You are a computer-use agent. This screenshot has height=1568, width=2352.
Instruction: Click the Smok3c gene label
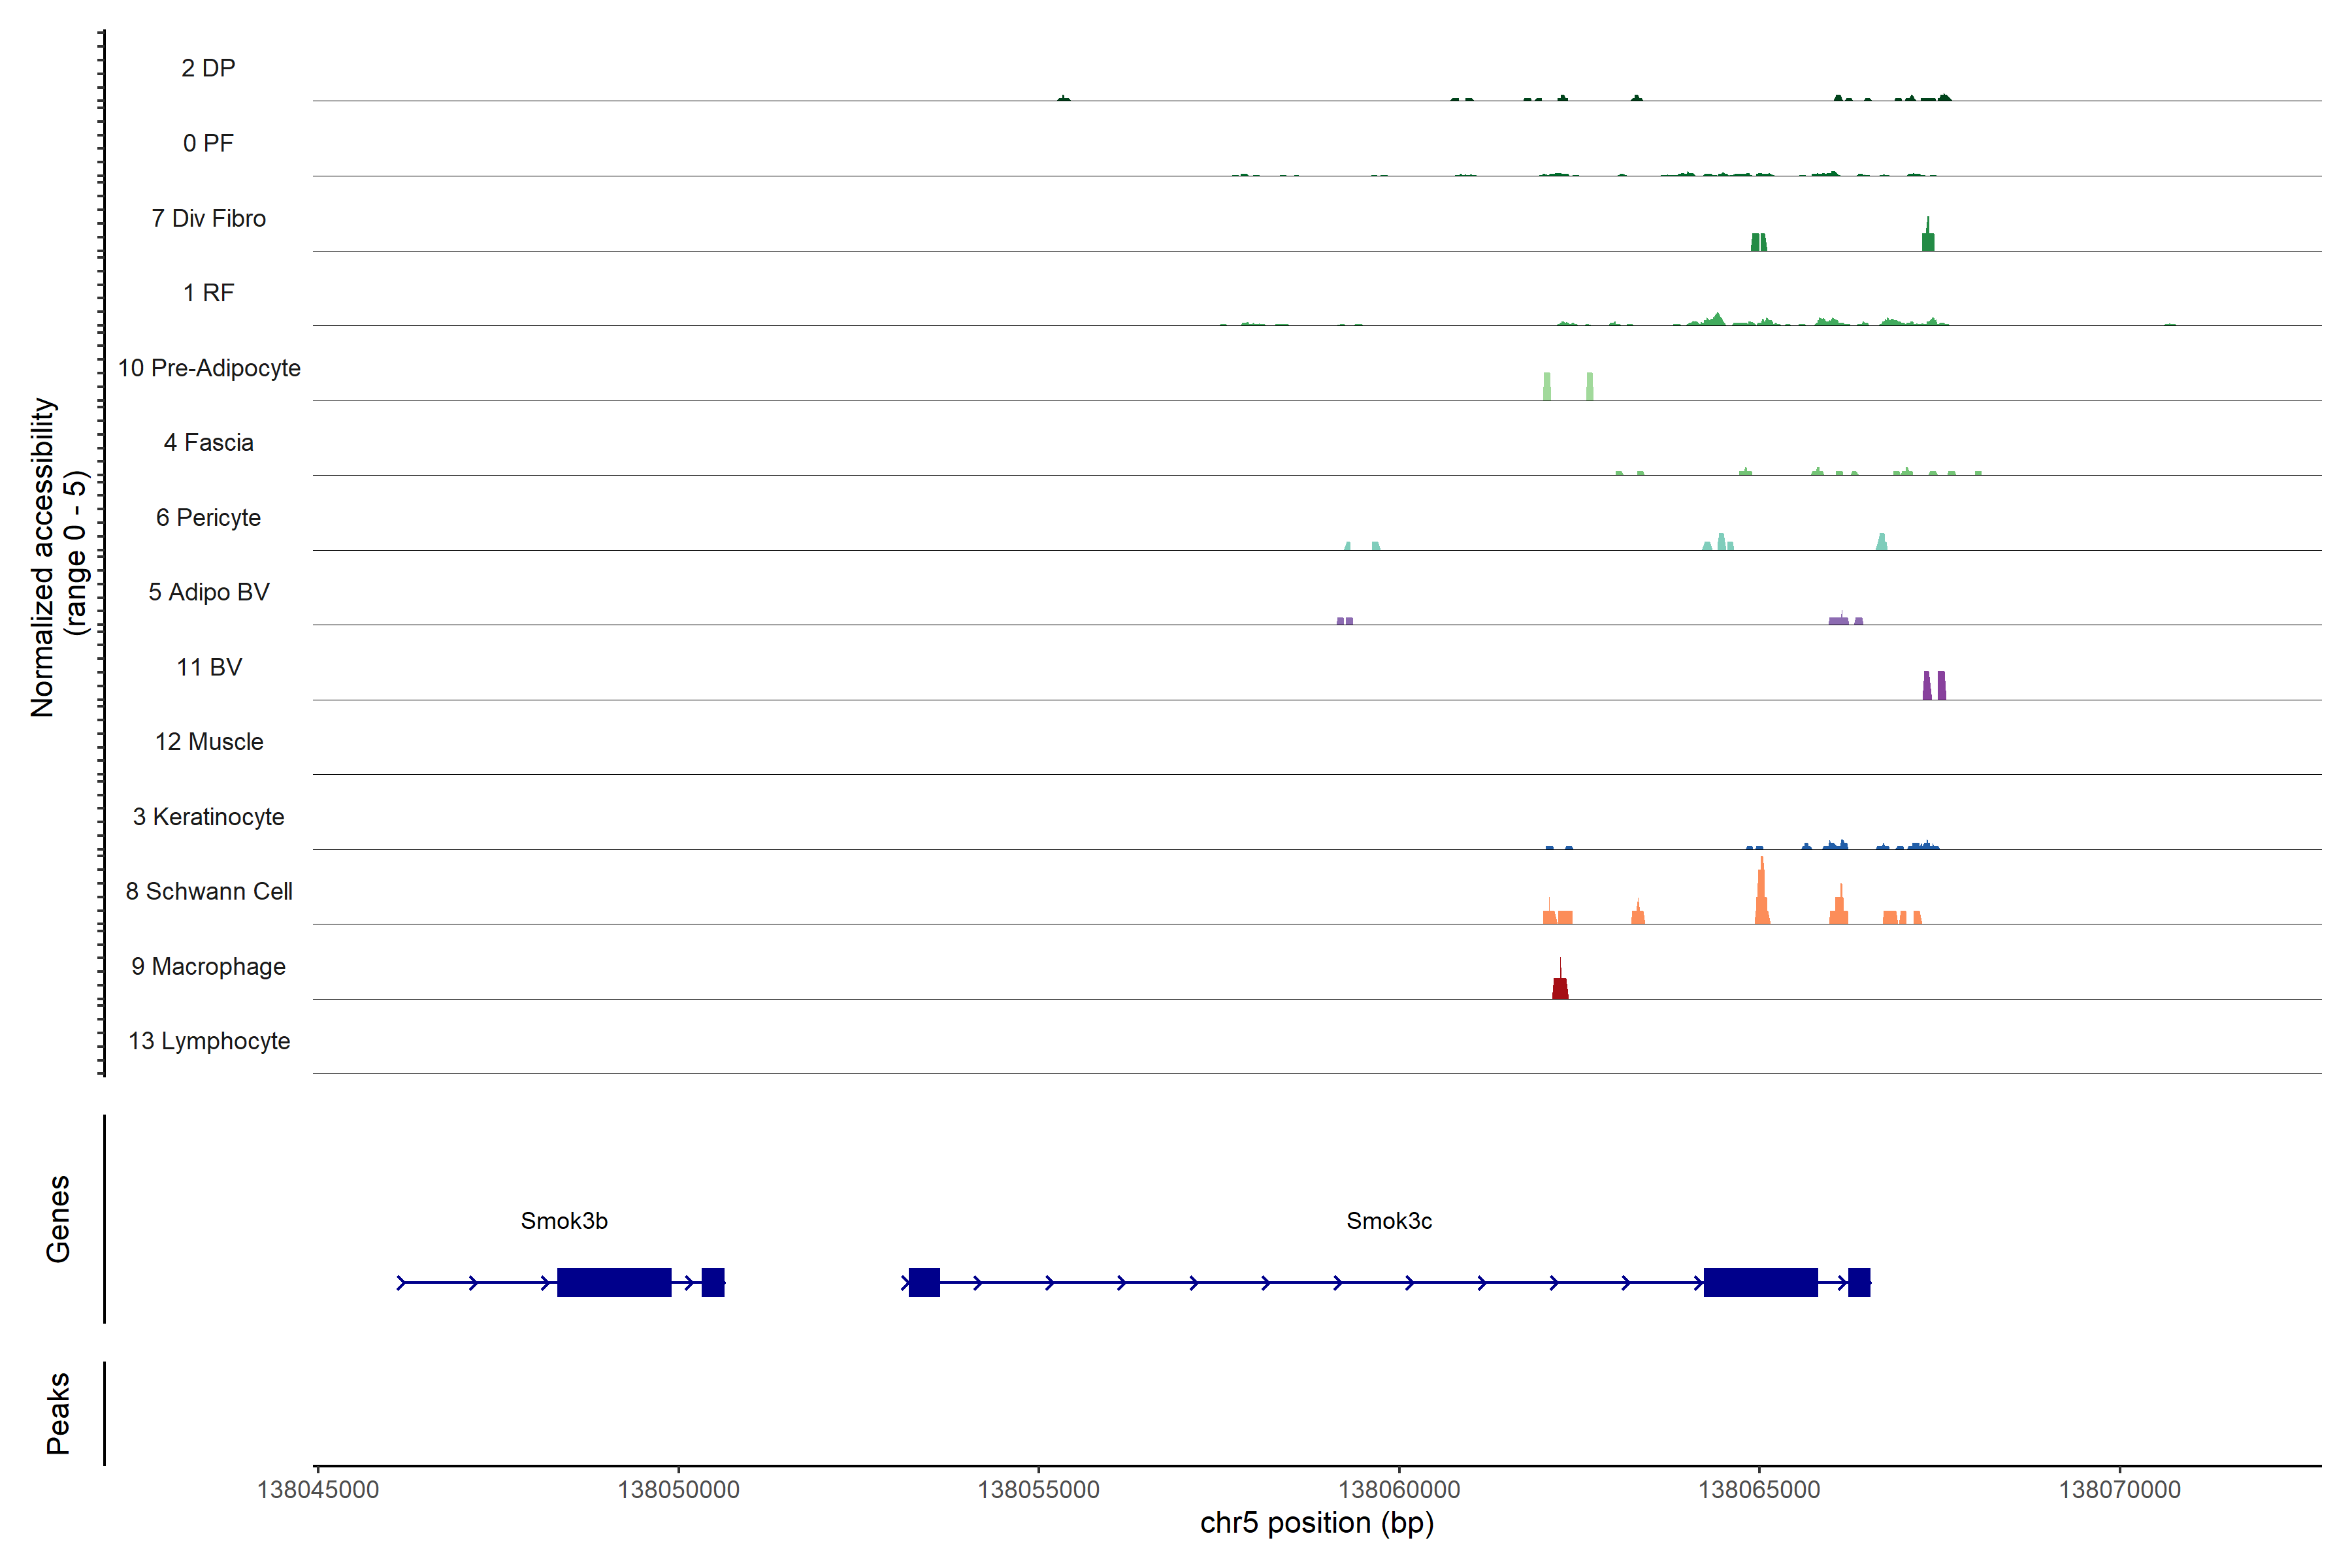point(1389,1221)
